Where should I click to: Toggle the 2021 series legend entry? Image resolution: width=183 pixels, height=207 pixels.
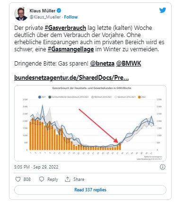pyautogui.click(x=42, y=97)
